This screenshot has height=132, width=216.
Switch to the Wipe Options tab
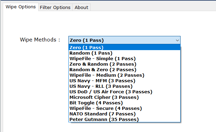[21, 7]
